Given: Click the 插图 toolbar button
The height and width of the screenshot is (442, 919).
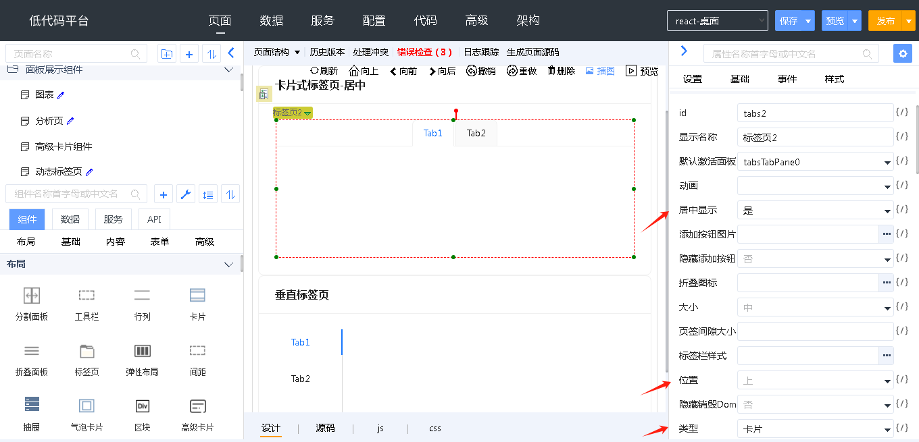Looking at the screenshot, I should pos(600,71).
